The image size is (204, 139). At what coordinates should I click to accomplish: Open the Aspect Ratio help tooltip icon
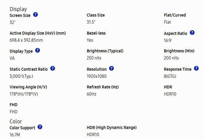(x=192, y=33)
